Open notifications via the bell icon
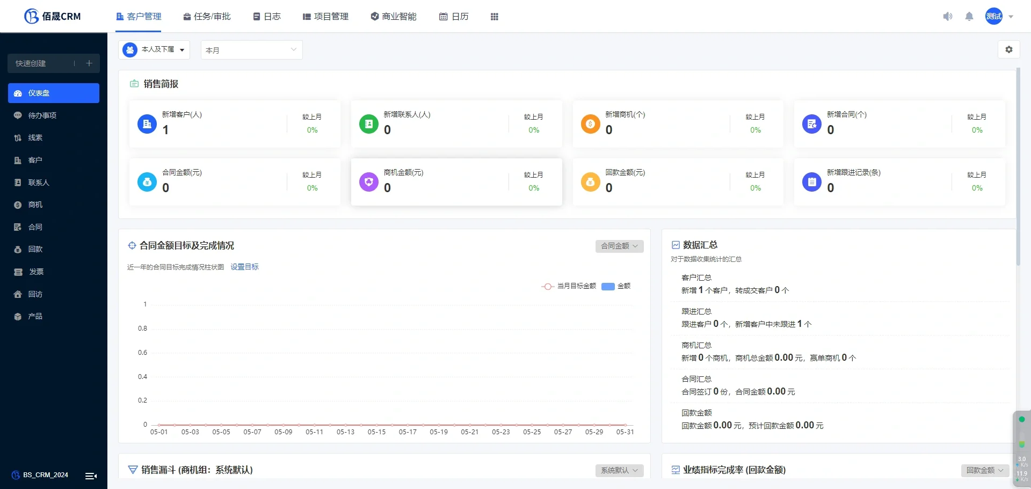 click(969, 16)
